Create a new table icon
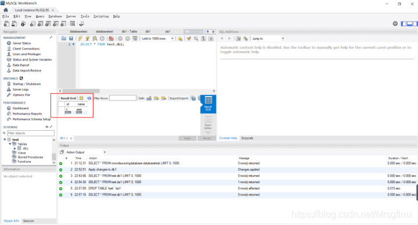The image size is (418, 225). tap(40, 24)
